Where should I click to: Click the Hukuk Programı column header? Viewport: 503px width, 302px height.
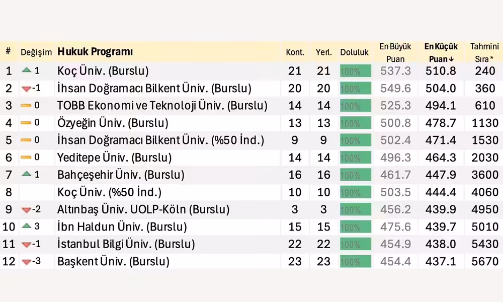(95, 52)
